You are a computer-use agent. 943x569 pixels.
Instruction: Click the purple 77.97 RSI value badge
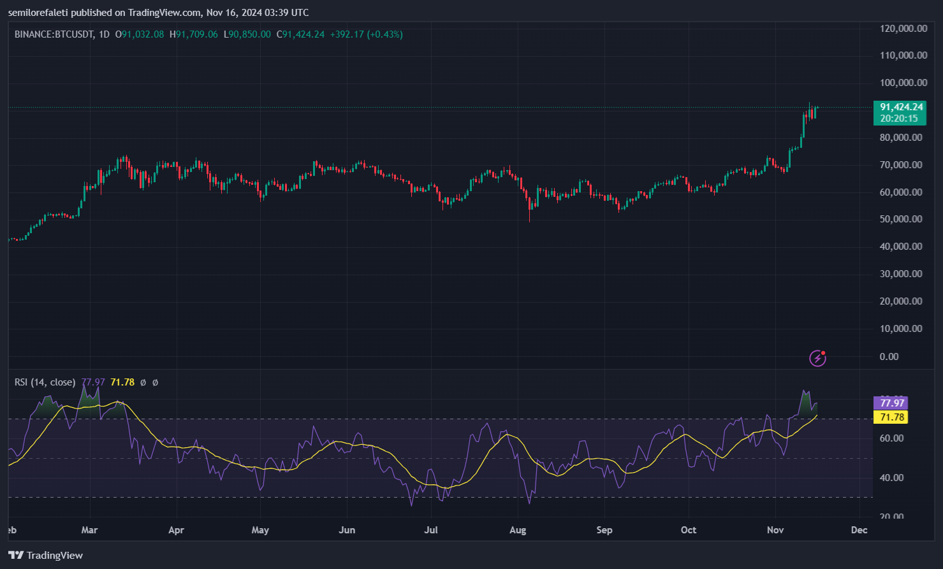[891, 403]
